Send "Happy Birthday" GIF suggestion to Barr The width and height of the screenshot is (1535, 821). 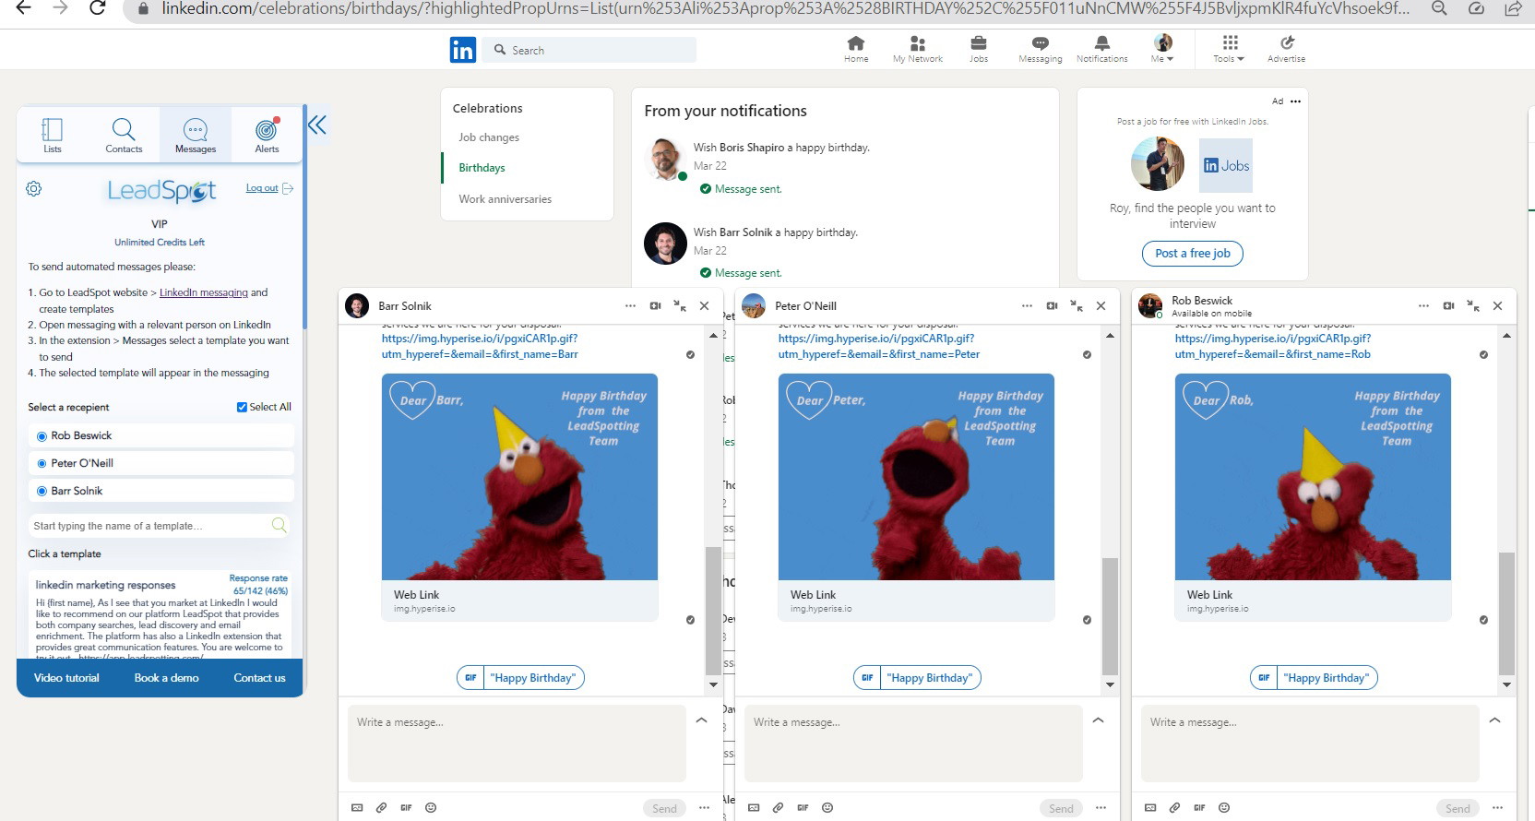click(520, 678)
